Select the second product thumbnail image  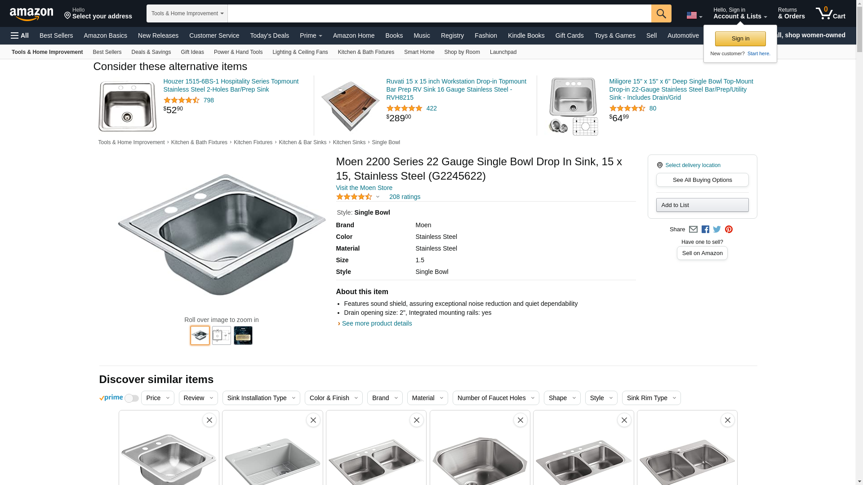pyautogui.click(x=222, y=335)
